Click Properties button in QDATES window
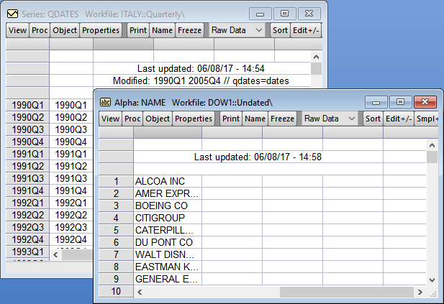Image resolution: width=444 pixels, height=304 pixels. point(101,30)
